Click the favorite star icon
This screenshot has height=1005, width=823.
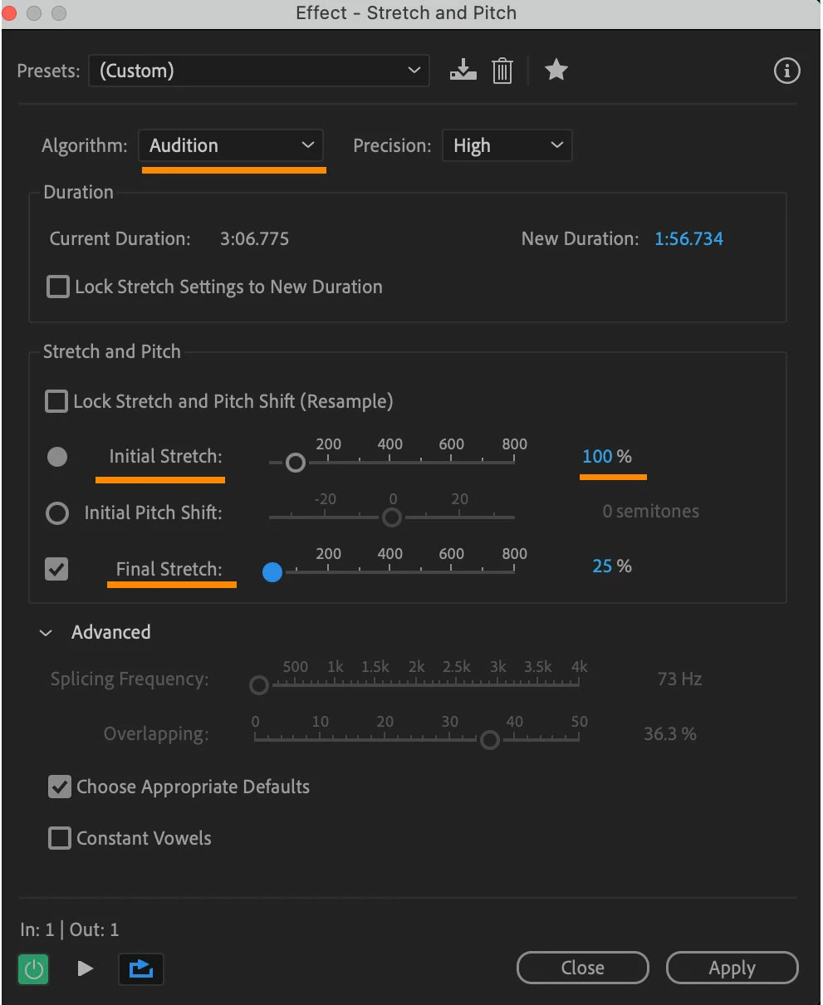556,71
